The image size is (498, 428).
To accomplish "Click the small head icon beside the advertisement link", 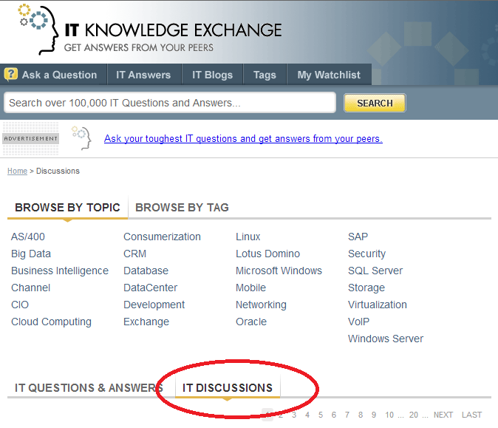I will click(x=81, y=138).
